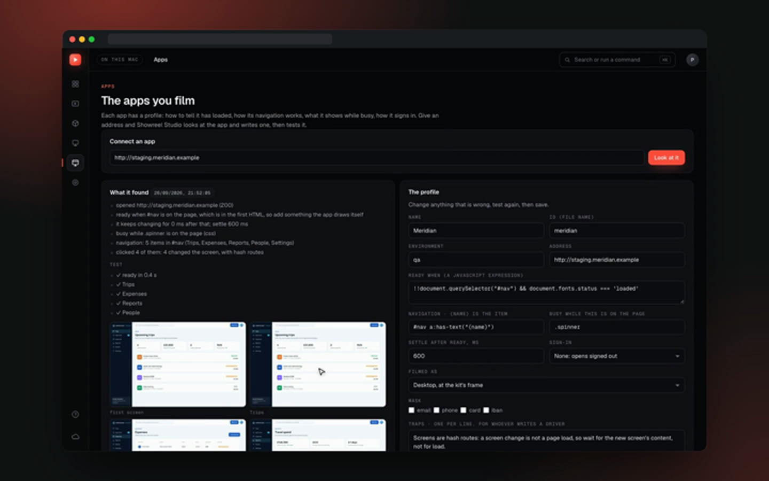Click the What it found timestamp
This screenshot has height=481, width=769.
(182, 193)
